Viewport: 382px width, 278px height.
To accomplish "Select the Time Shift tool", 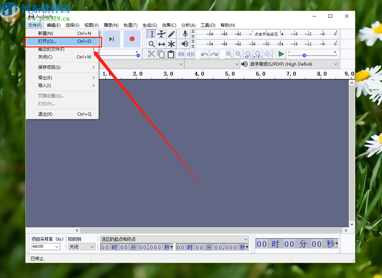I will click(161, 44).
